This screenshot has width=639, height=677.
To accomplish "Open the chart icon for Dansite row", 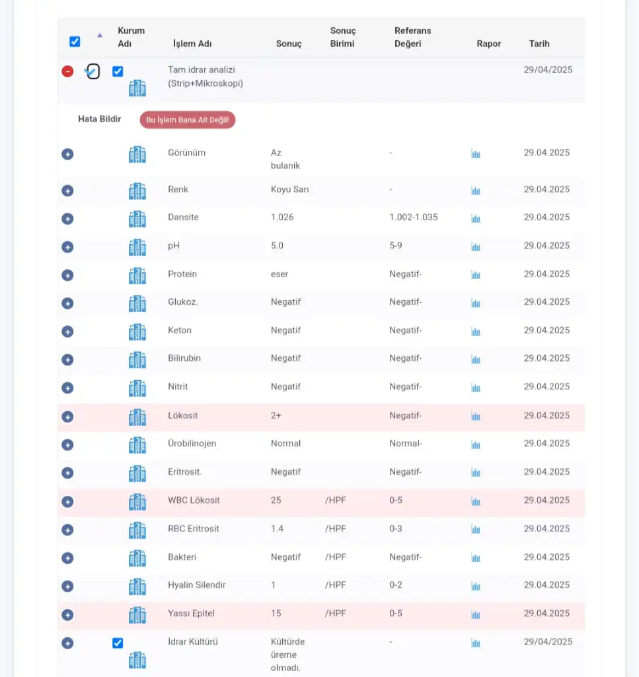I will [x=475, y=218].
